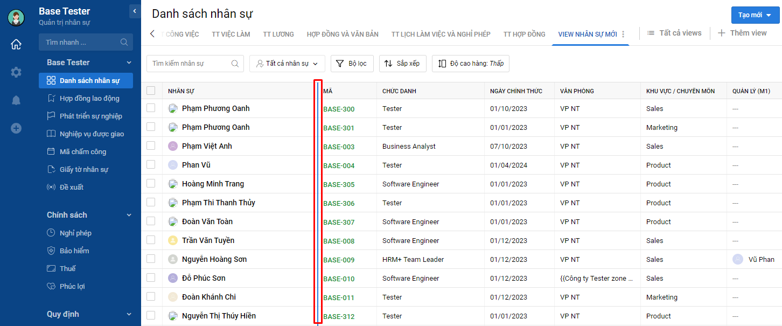Screen dimensions: 782x326
Task: Open notifications bell icon
Action: 16,100
